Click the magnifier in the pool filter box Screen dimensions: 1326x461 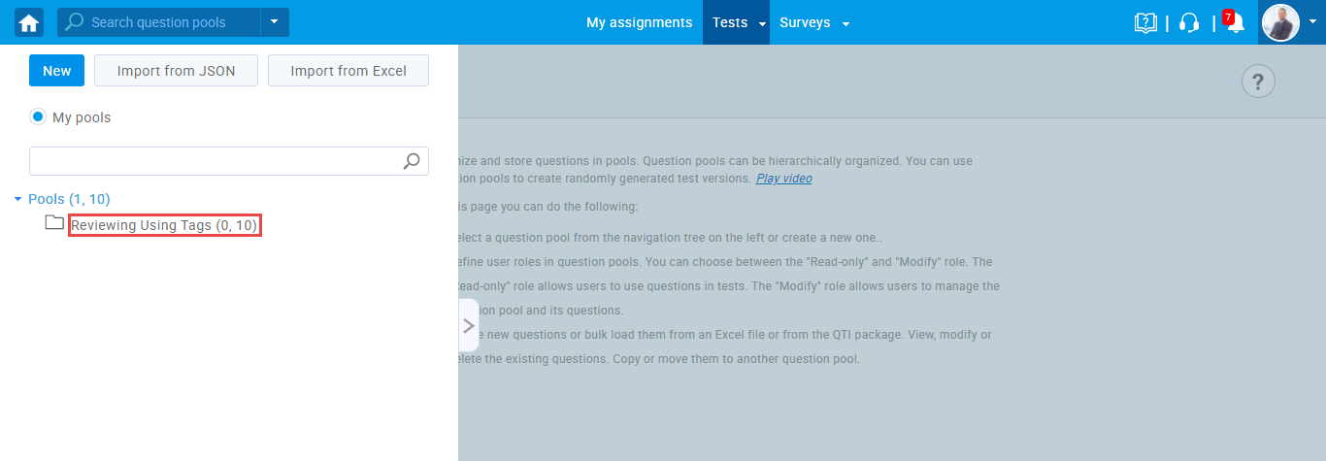tap(412, 161)
